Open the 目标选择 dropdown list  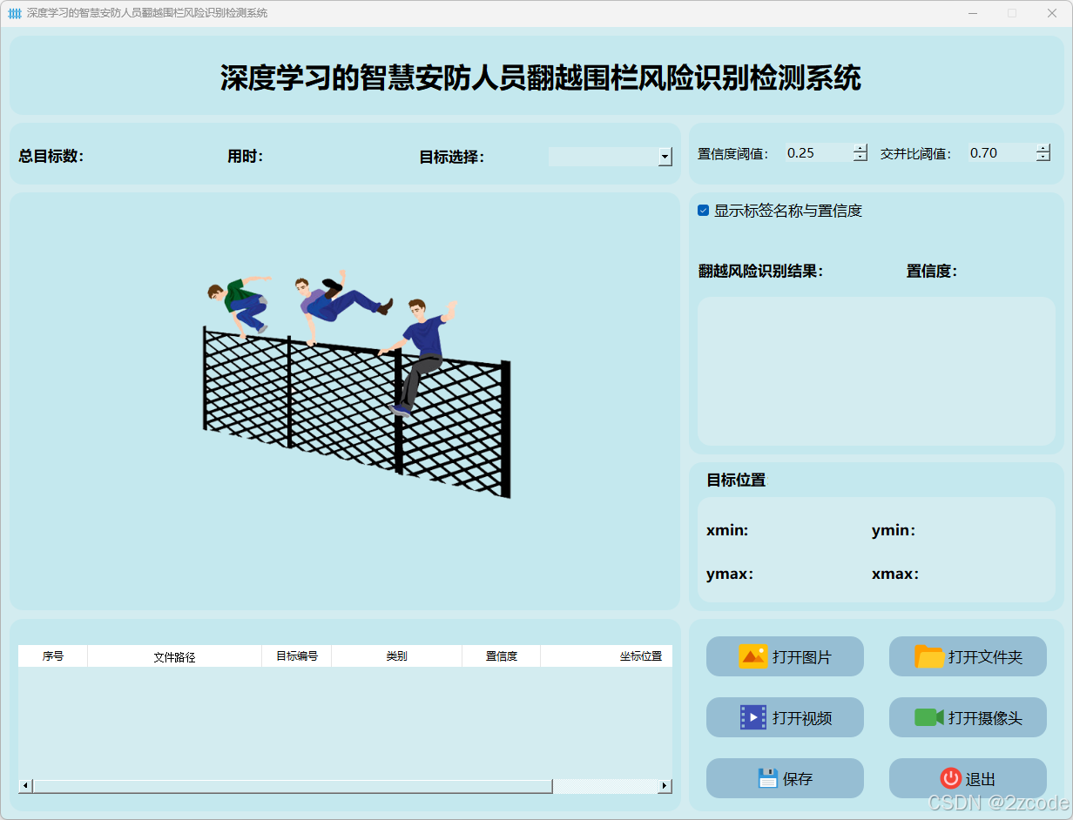665,157
